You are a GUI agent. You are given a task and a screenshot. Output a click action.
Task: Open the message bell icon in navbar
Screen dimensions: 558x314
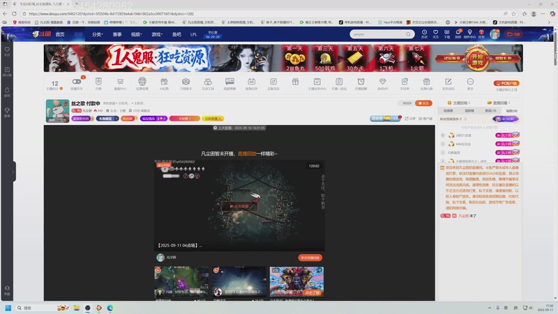pyautogui.click(x=458, y=33)
